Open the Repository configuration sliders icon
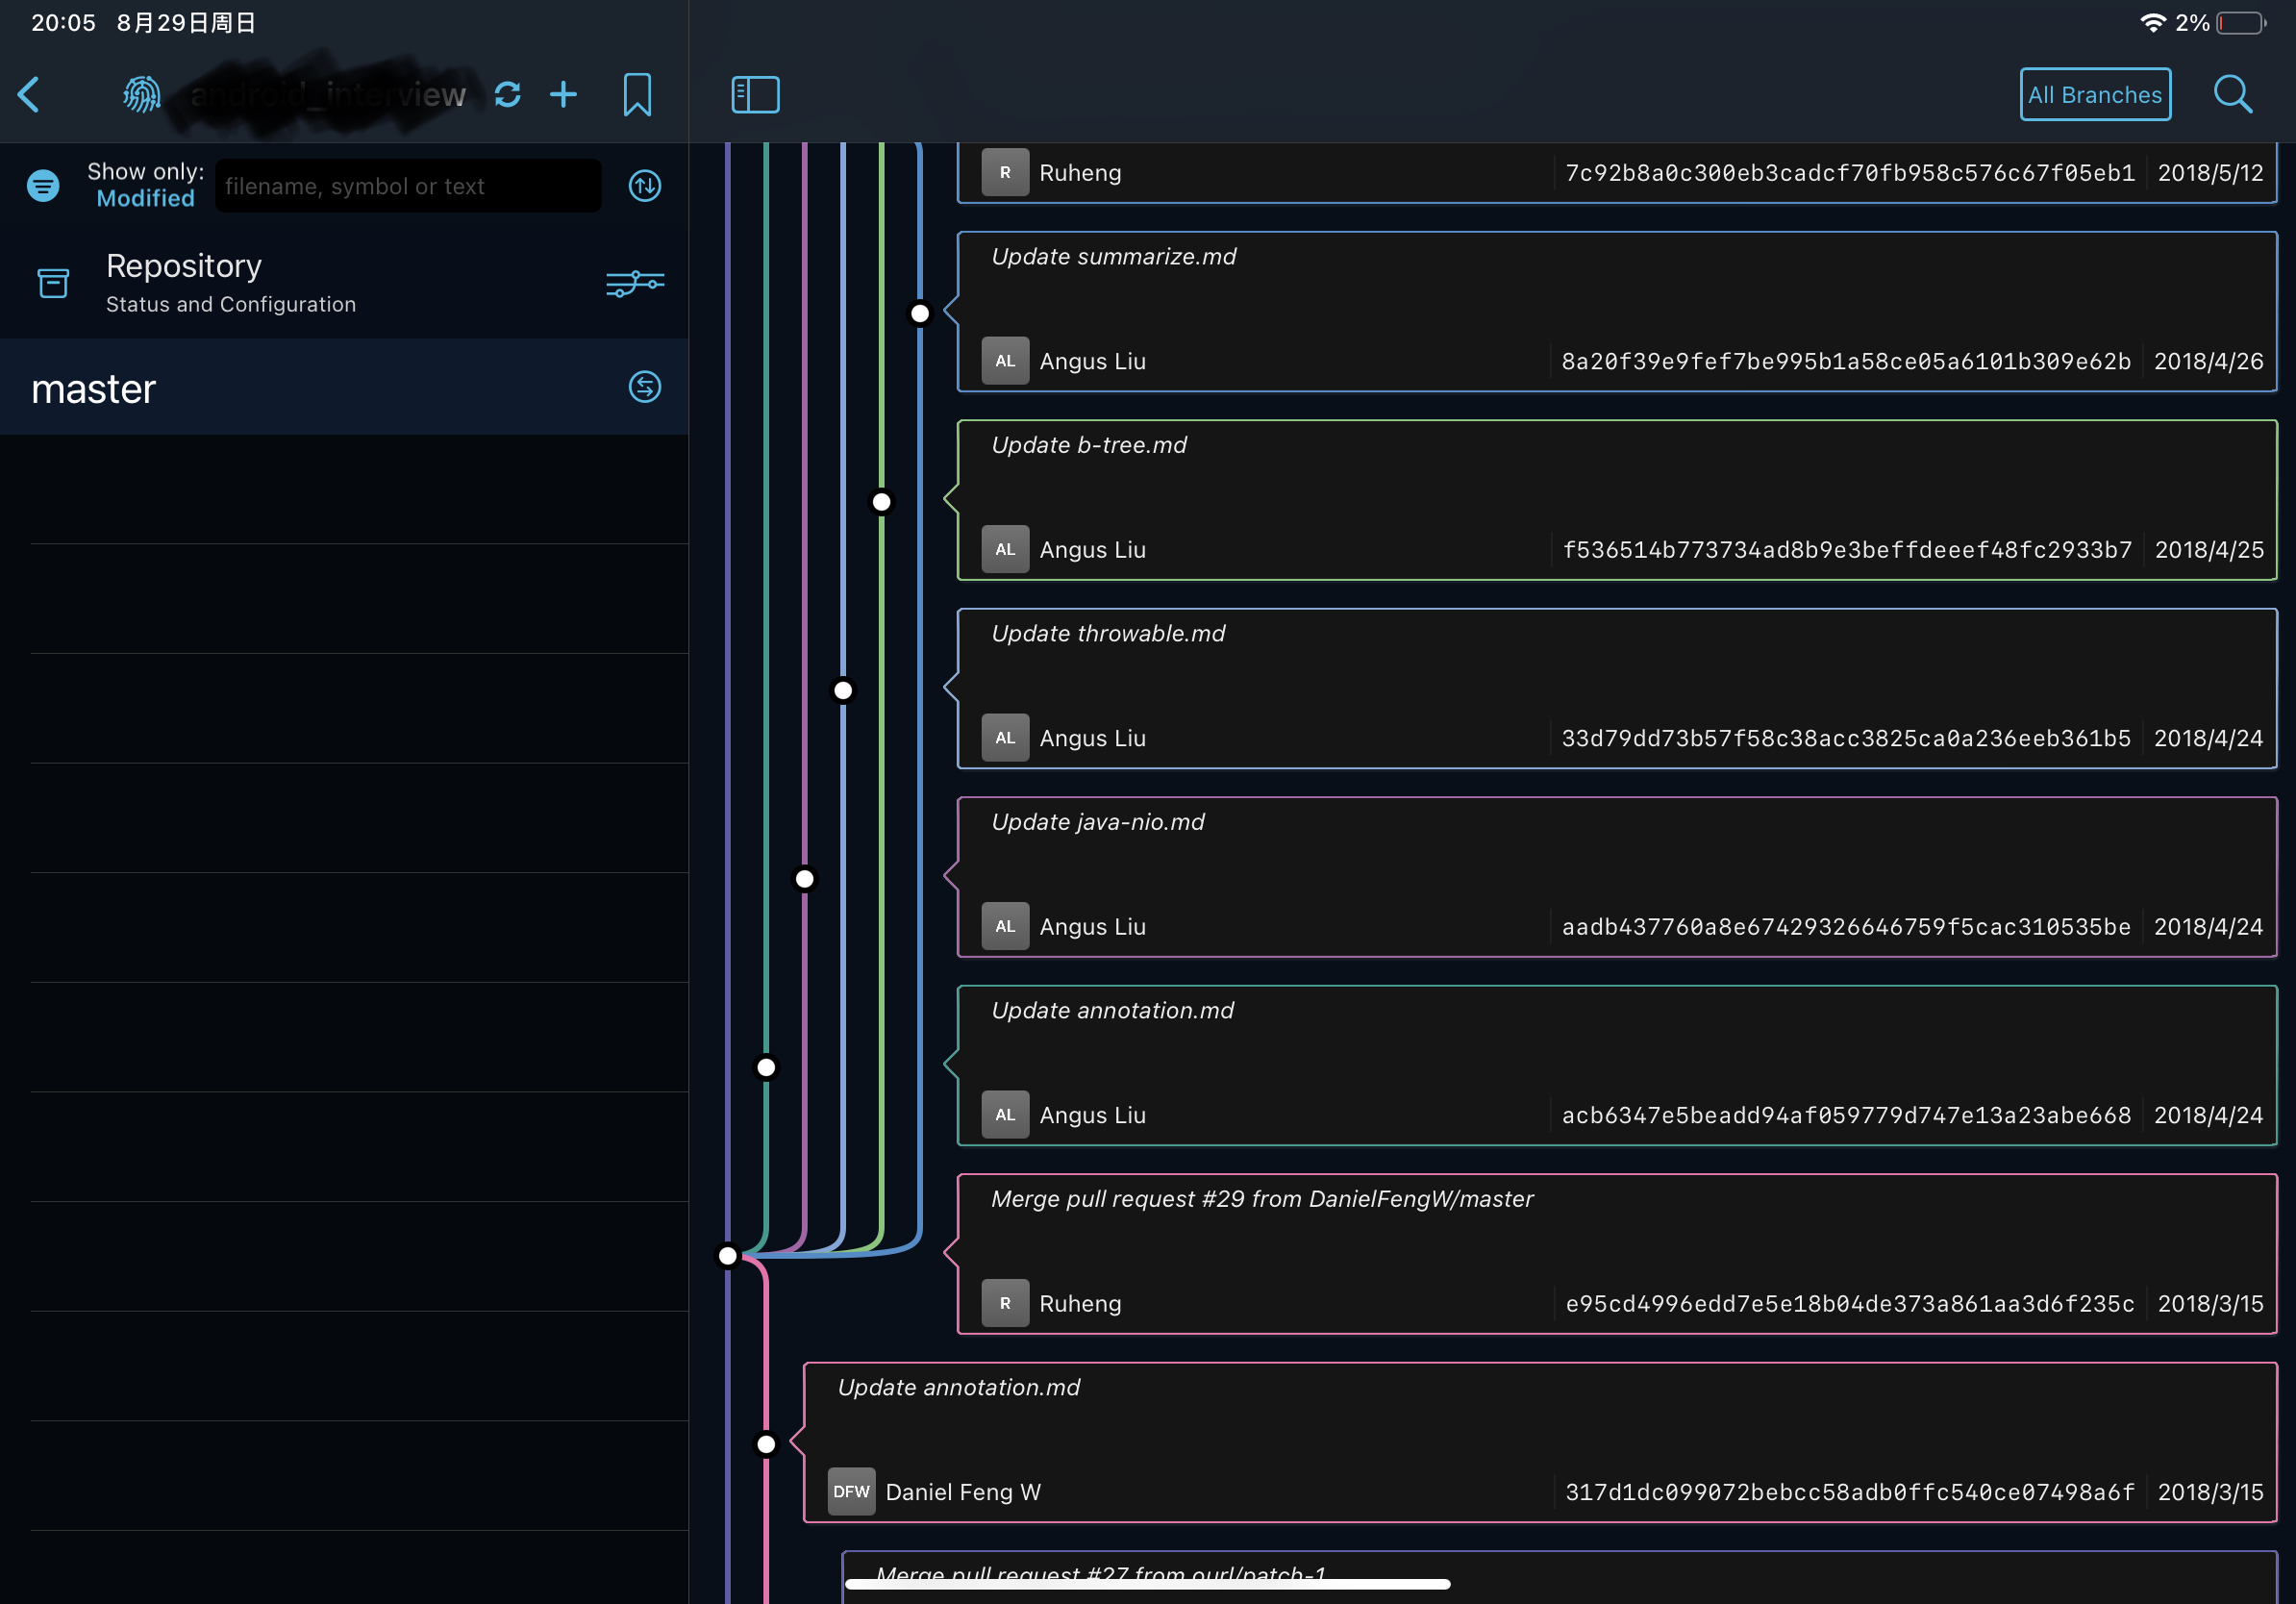2296x1604 pixels. click(x=634, y=283)
